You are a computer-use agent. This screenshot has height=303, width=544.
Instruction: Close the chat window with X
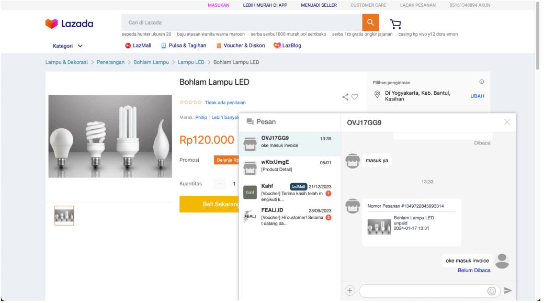(x=507, y=122)
